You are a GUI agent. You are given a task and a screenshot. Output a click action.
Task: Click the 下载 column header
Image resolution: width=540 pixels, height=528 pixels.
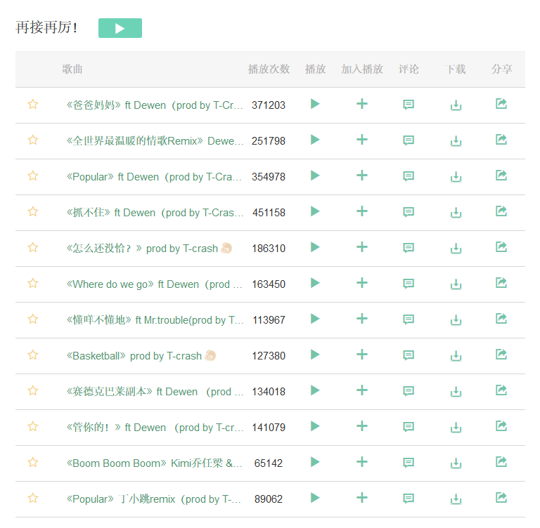pos(456,69)
